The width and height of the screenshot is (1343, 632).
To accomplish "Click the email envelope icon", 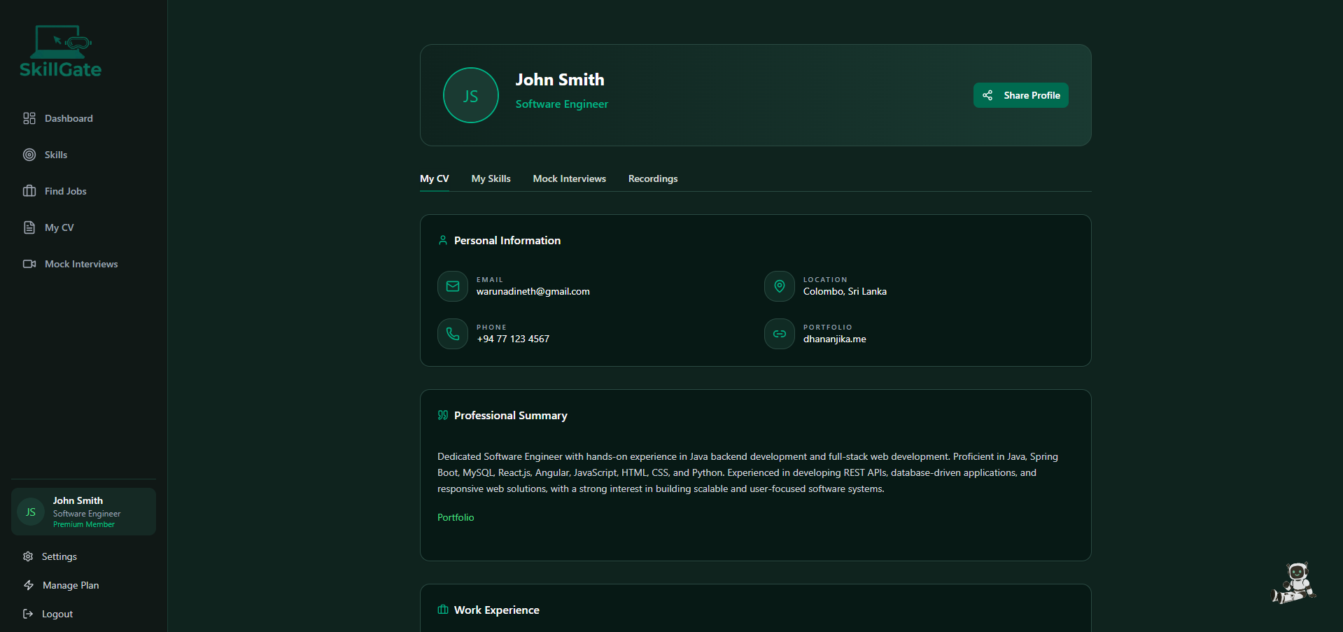I will tap(453, 286).
